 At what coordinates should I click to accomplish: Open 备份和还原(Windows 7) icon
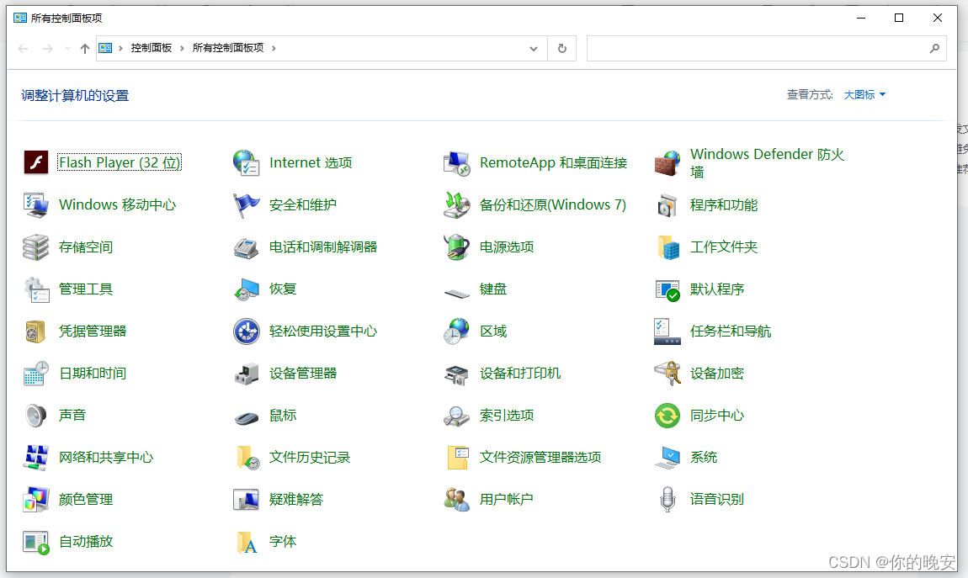click(457, 204)
